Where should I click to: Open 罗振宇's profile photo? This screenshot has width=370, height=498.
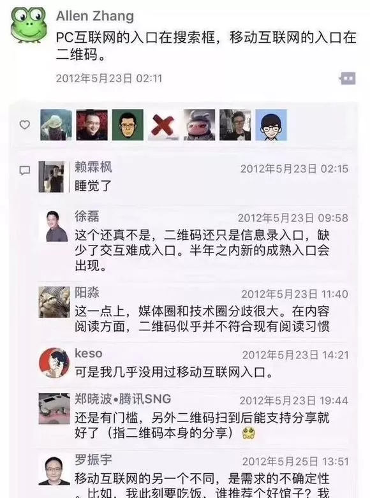pos(54,471)
